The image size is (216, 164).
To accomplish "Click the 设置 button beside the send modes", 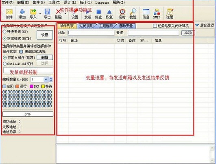I will 45,35.
